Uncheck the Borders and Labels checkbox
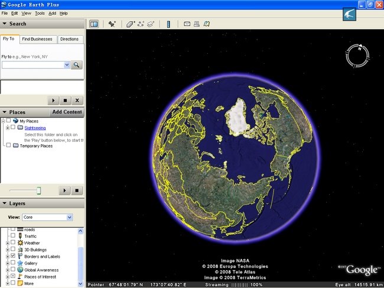This screenshot has width=384, height=288. (x=13, y=256)
